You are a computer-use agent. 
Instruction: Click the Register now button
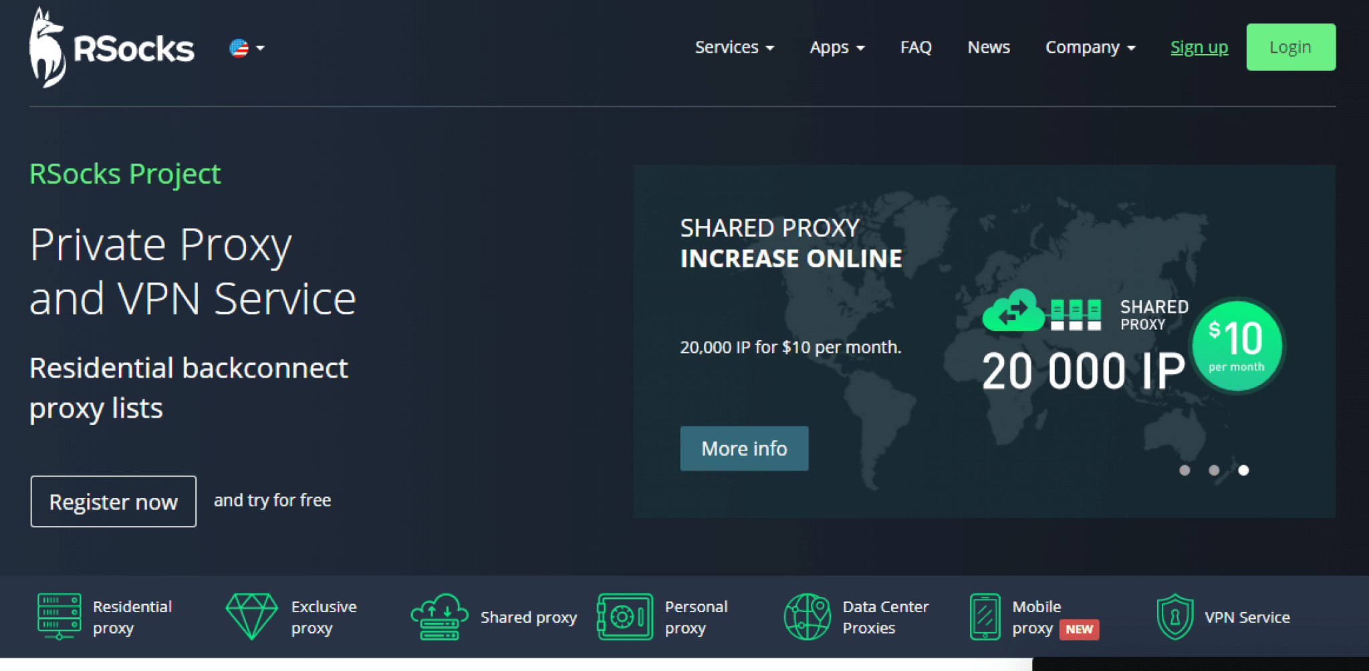pos(114,501)
